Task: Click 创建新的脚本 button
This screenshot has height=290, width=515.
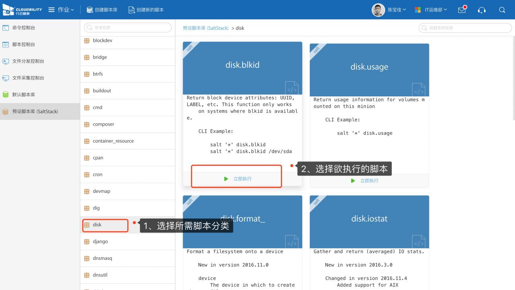Action: point(146,10)
